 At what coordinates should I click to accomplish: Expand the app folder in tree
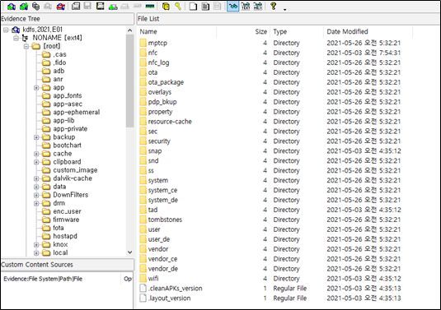pos(36,88)
